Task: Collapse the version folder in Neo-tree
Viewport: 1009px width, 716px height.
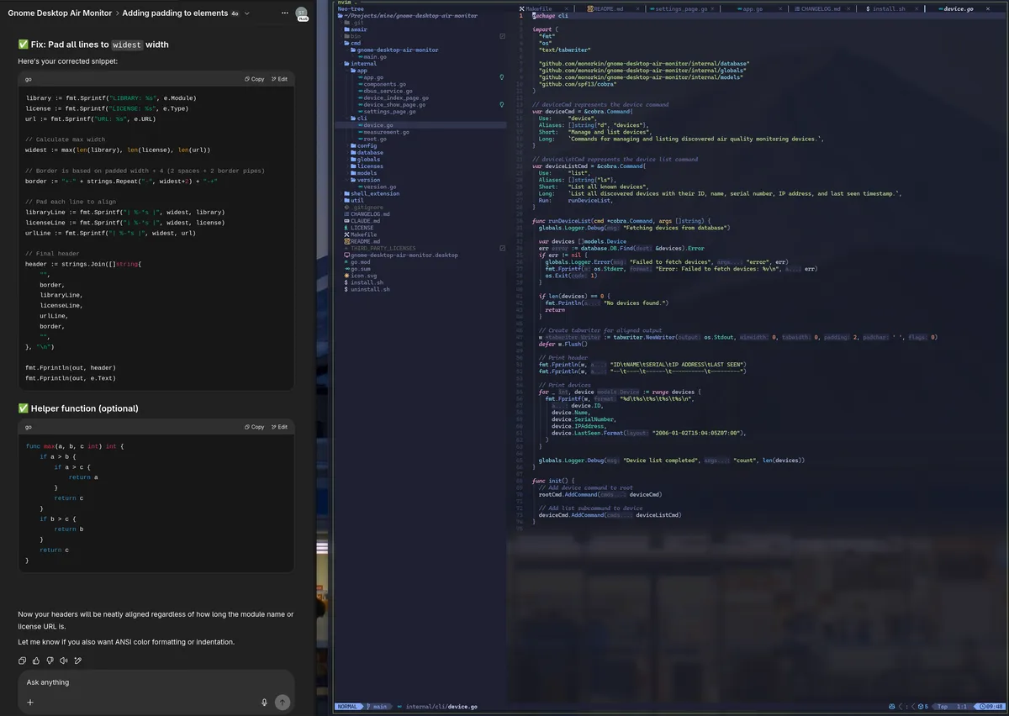Action: coord(365,180)
